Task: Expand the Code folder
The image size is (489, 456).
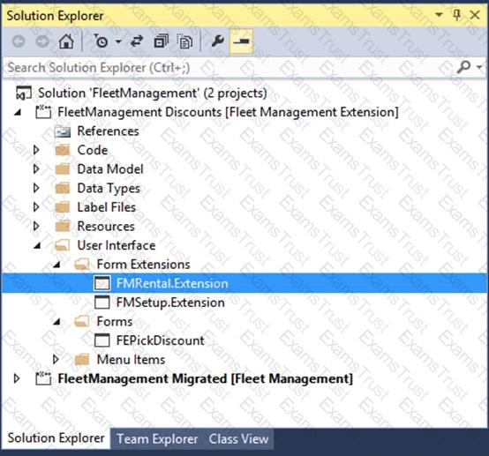Action: pos(36,150)
